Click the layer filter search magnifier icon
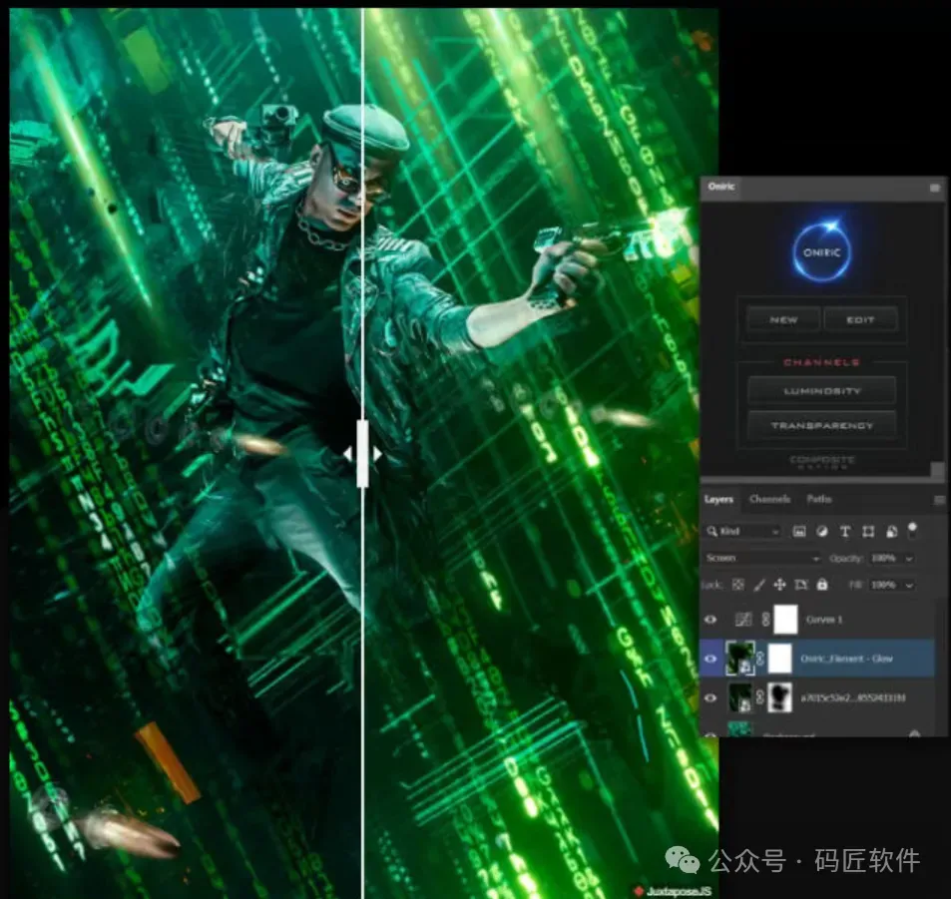This screenshot has width=951, height=899. pos(712,532)
